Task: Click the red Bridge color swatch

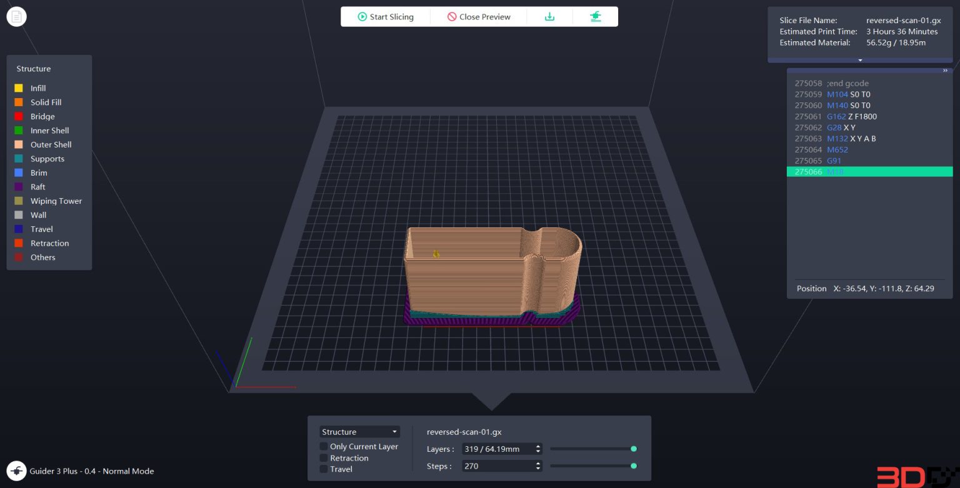Action: (x=19, y=116)
